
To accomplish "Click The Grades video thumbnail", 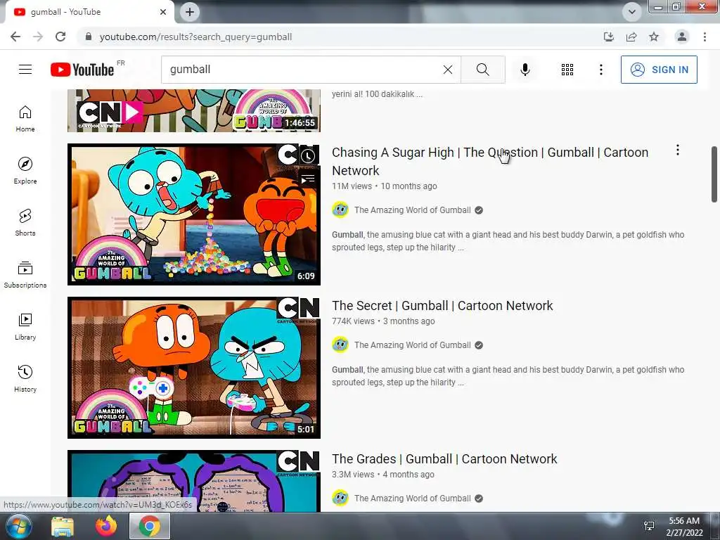I will point(194,481).
